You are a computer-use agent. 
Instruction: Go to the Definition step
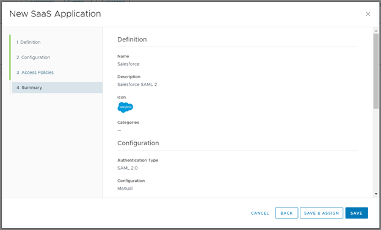pos(29,42)
